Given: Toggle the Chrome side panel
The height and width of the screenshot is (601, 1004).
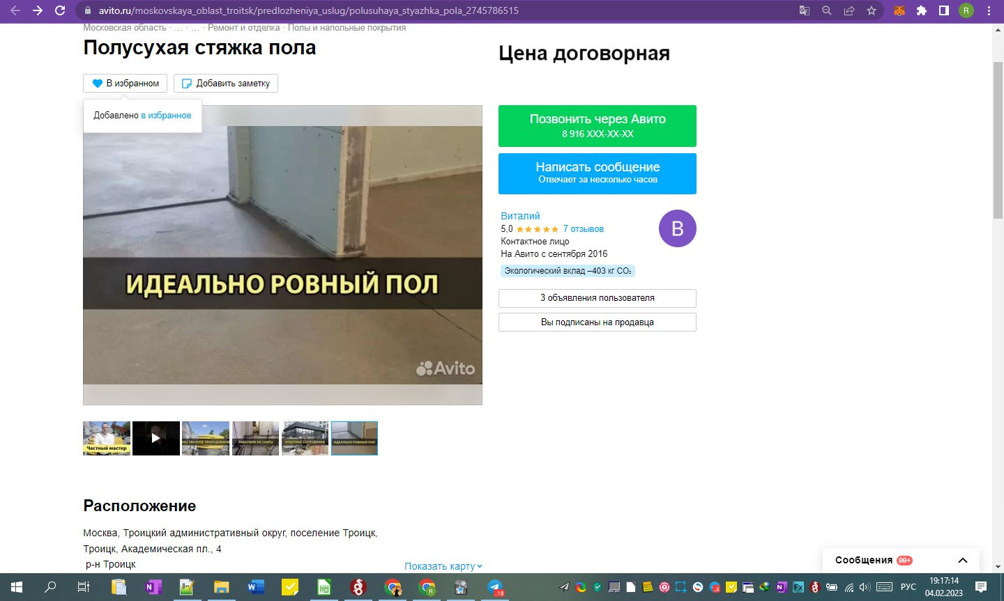Looking at the screenshot, I should [944, 10].
